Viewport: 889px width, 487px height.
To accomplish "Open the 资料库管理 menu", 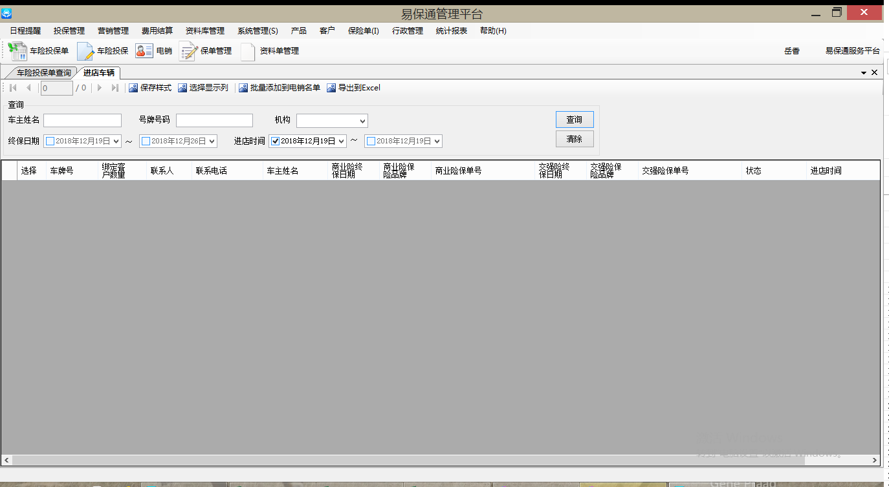I will (205, 30).
